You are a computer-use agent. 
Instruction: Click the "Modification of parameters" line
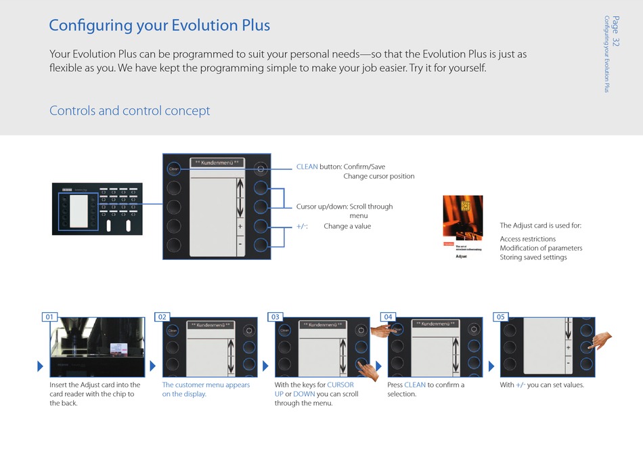point(541,248)
